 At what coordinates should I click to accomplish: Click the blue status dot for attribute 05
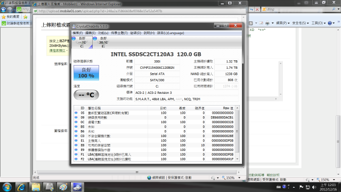76,113
